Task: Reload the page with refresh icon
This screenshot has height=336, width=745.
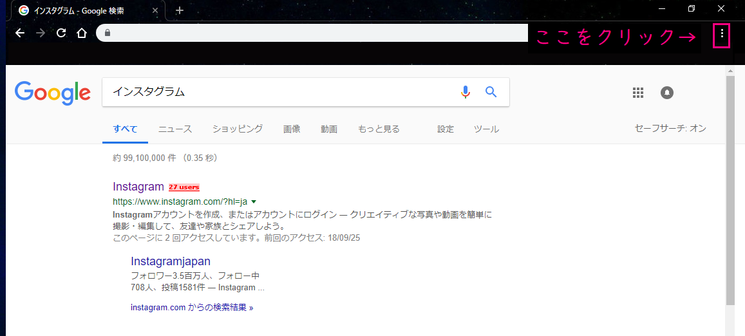Action: (61, 33)
